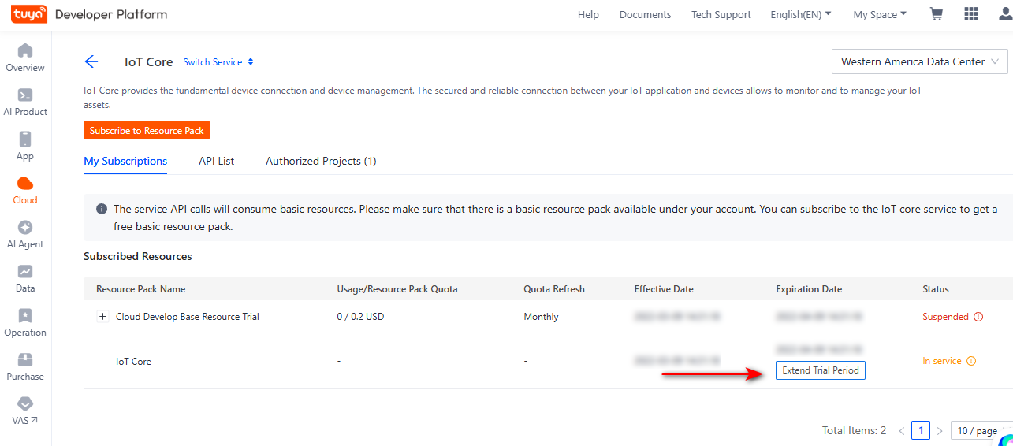Viewport: 1013px width, 446px height.
Task: Open the shopping cart icon
Action: point(937,14)
